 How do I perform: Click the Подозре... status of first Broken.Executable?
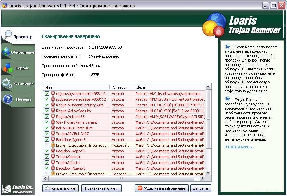pyautogui.click(x=121, y=145)
